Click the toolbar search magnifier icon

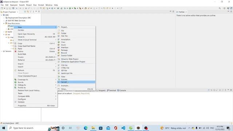[x=220, y=8]
